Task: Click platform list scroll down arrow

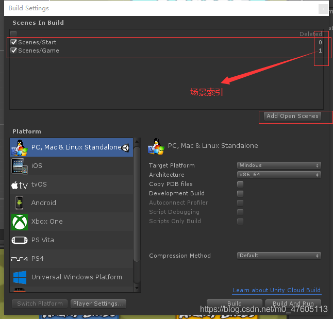Action: [x=137, y=289]
